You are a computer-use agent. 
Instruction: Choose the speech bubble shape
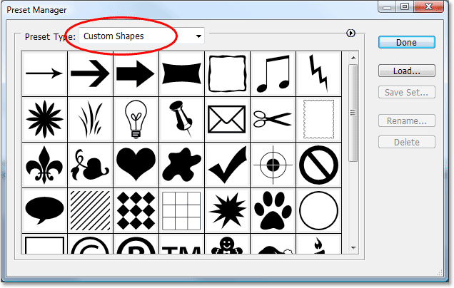coord(44,210)
